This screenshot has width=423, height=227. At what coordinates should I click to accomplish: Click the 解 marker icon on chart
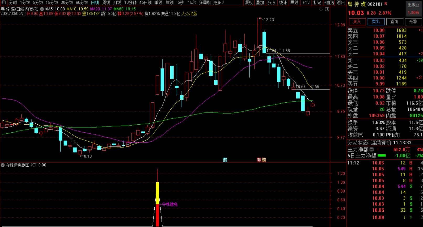coord(225,160)
